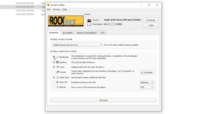The image size is (204, 114).
Task: Click 'Some plugins require additional data files.' text
Action: [x=89, y=78]
